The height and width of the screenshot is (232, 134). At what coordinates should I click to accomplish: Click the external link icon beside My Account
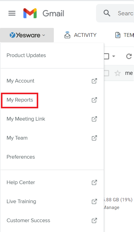94,81
